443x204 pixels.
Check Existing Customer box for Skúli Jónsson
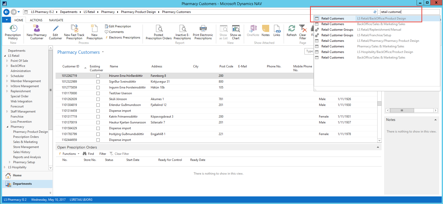98,99
